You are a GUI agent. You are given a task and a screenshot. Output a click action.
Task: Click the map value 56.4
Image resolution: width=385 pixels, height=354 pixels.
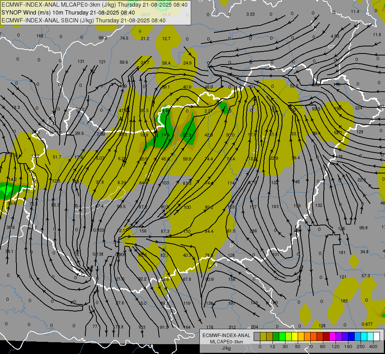[x=166, y=63]
